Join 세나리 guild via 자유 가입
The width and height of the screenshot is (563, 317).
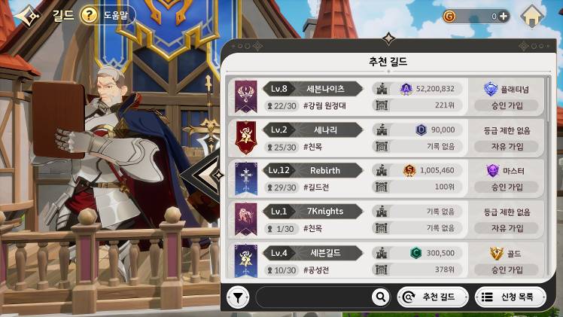click(507, 147)
